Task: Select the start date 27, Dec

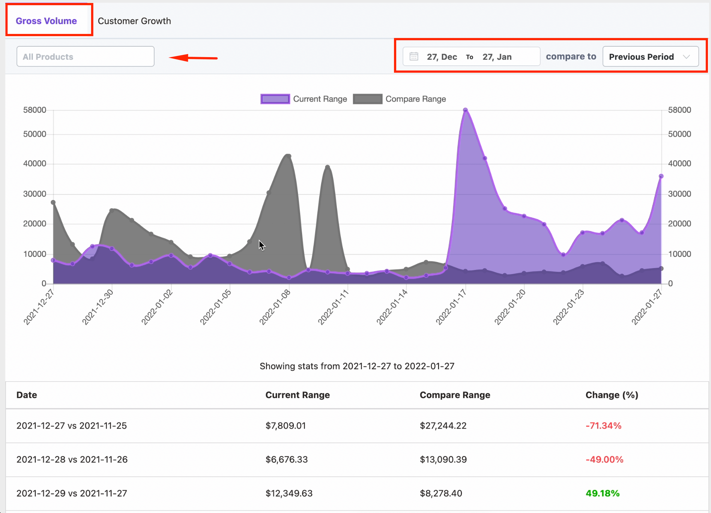Action: coord(442,57)
